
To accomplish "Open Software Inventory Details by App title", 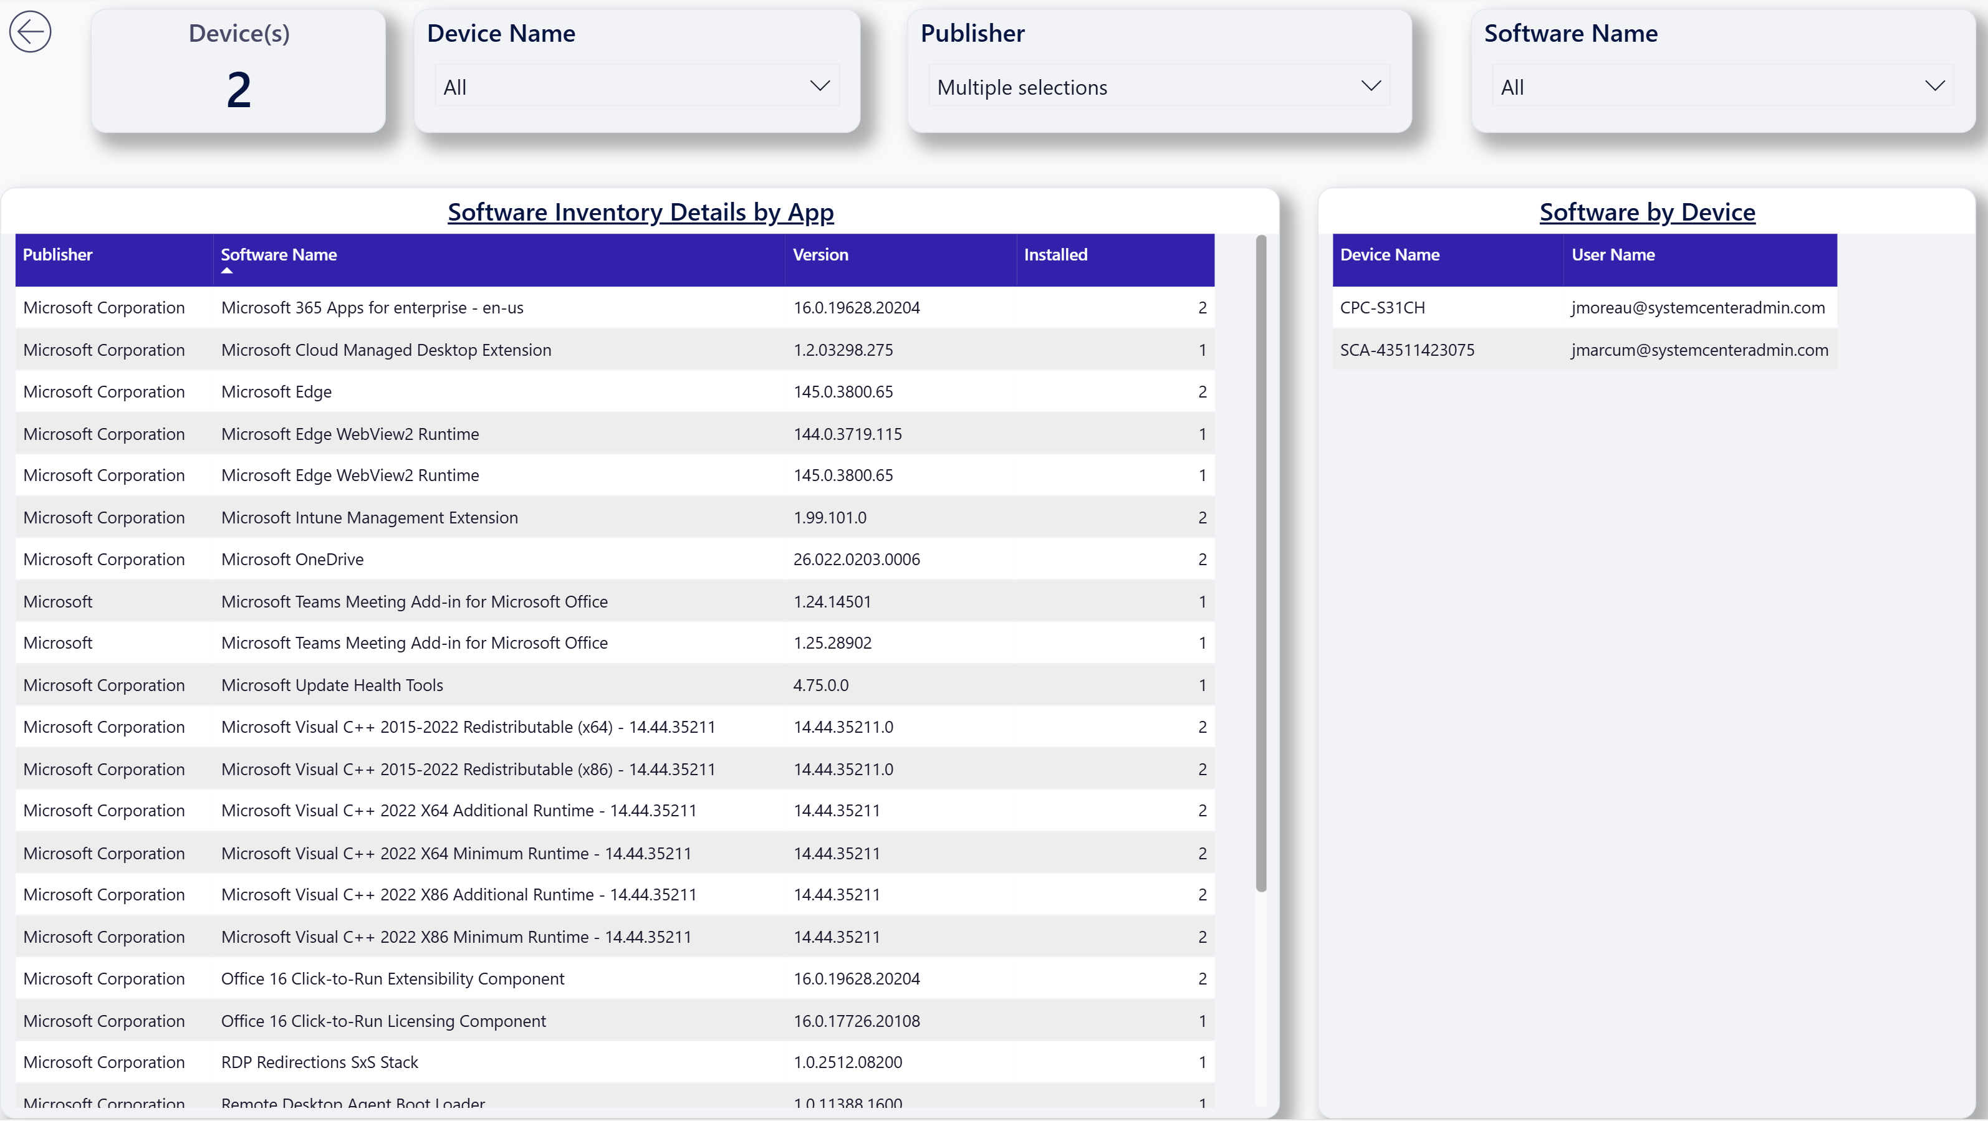I will [641, 211].
